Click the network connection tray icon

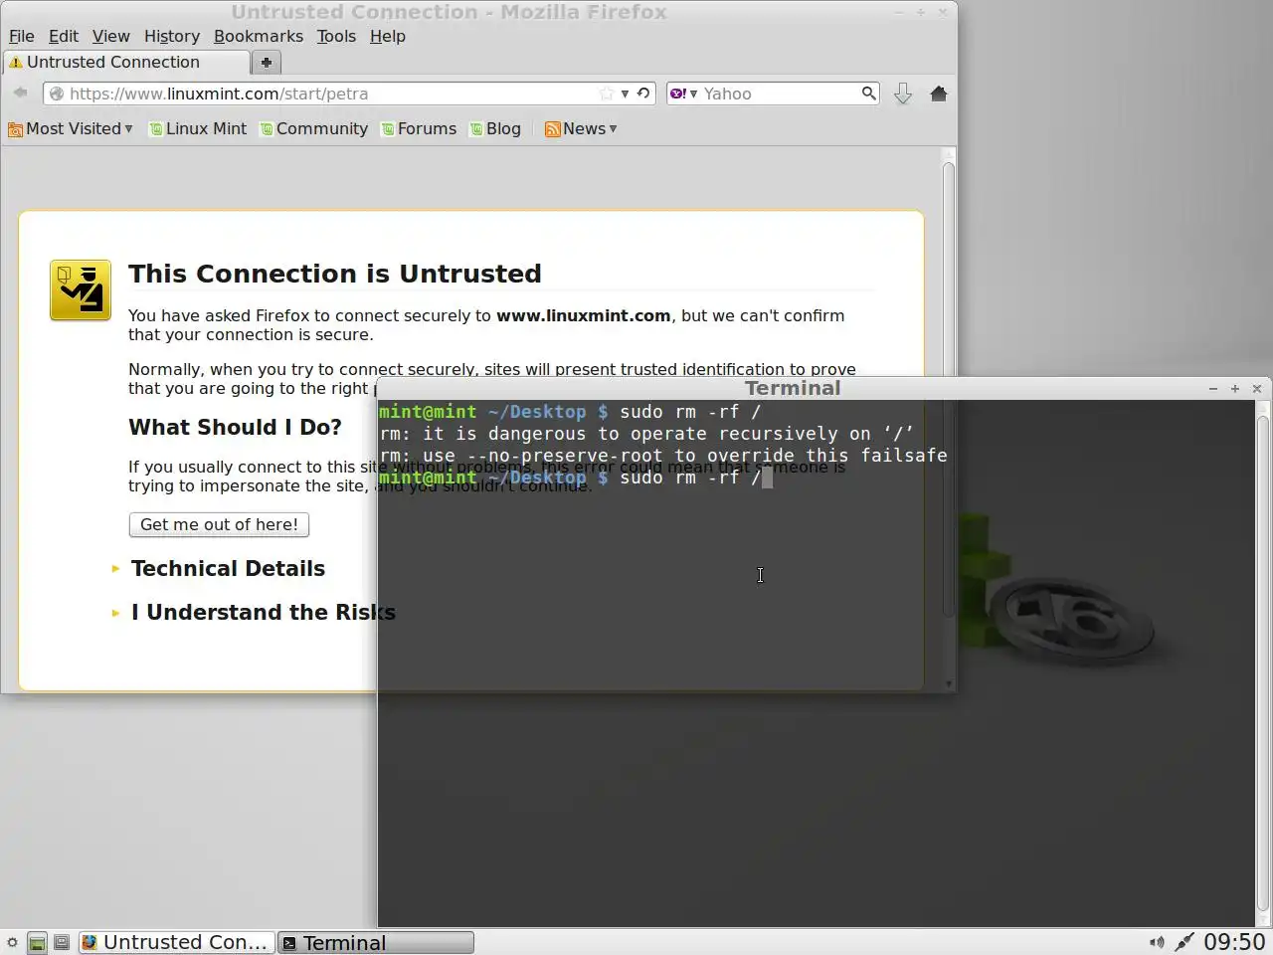tap(1183, 942)
